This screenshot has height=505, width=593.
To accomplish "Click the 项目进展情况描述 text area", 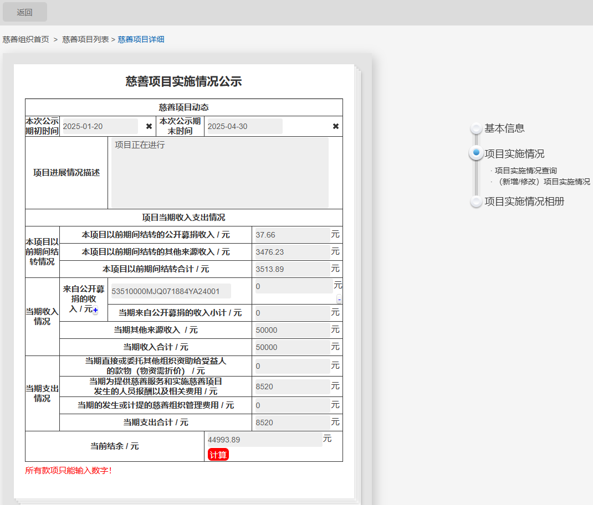I will tap(219, 173).
